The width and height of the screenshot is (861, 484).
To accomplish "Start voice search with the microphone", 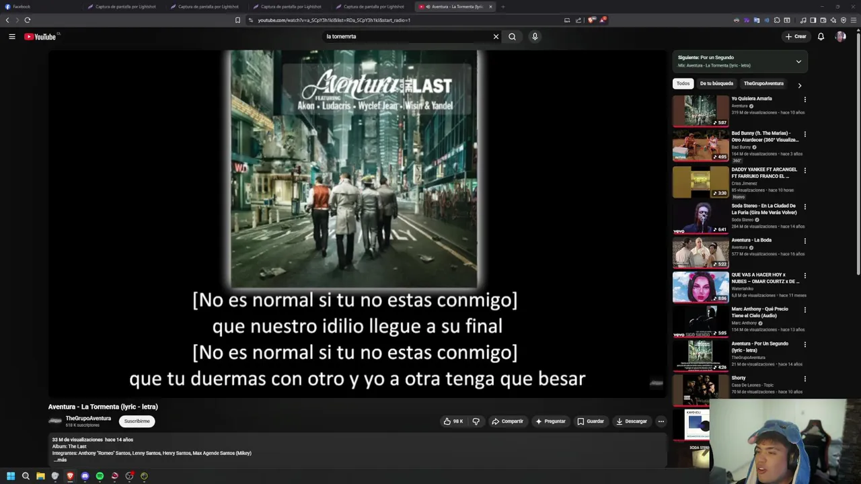I will (x=535, y=36).
